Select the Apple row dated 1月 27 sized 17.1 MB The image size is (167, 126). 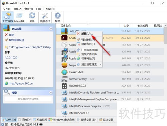click(x=110, y=45)
